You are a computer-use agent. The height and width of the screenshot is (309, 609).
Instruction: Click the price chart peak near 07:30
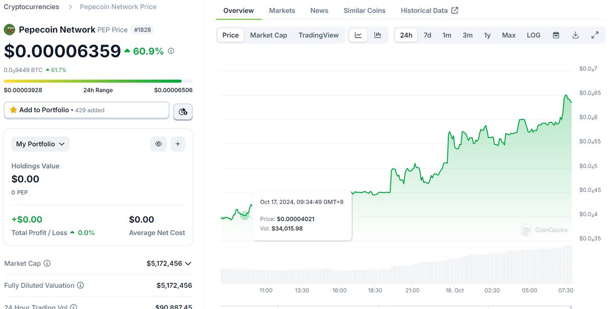tap(566, 95)
